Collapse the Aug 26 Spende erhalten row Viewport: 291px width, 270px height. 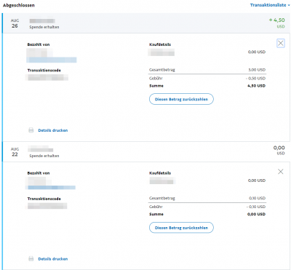(146, 23)
